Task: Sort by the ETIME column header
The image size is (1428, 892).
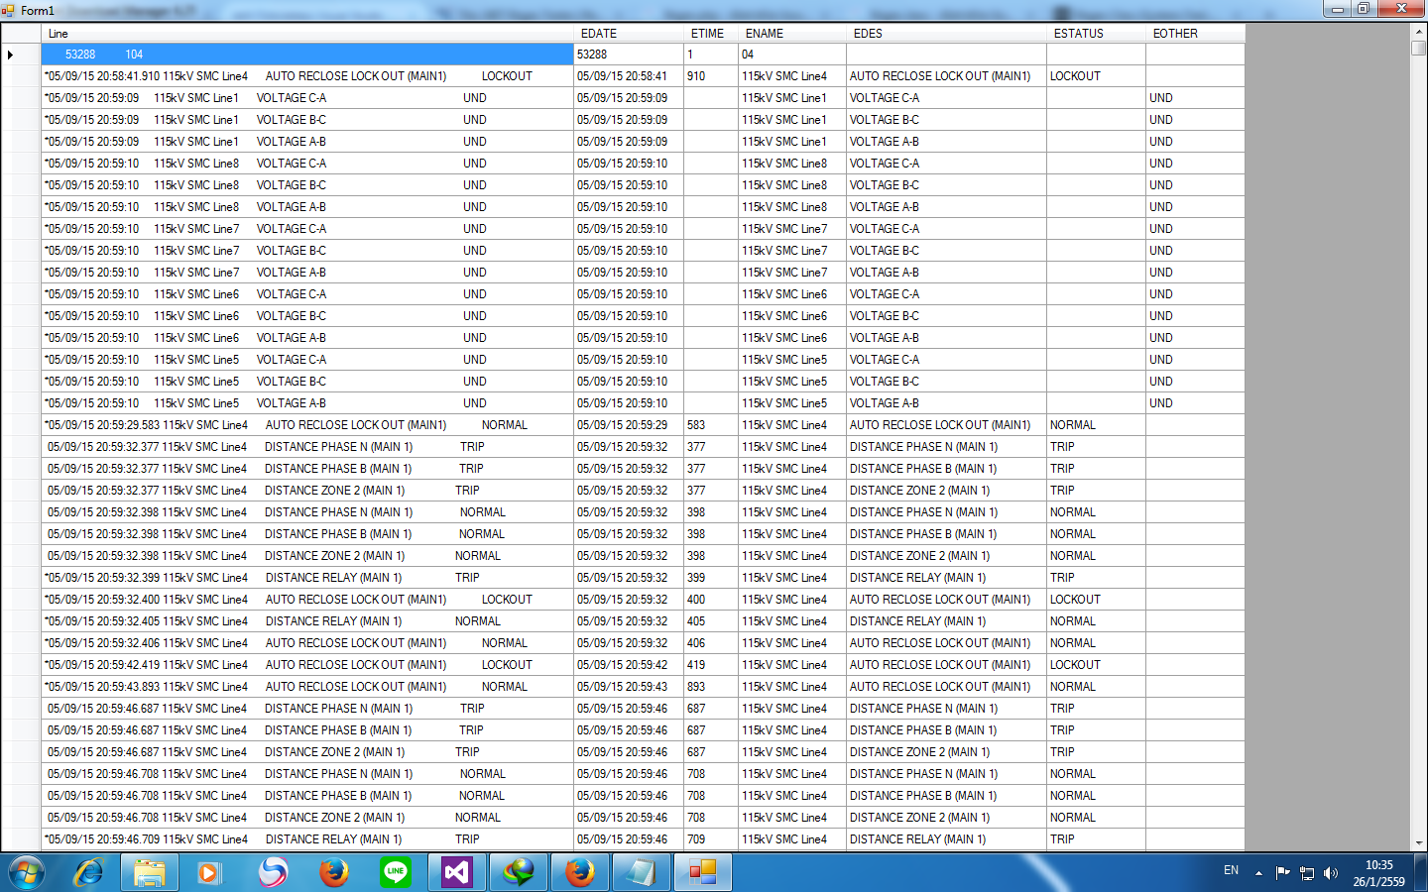Action: coord(711,34)
